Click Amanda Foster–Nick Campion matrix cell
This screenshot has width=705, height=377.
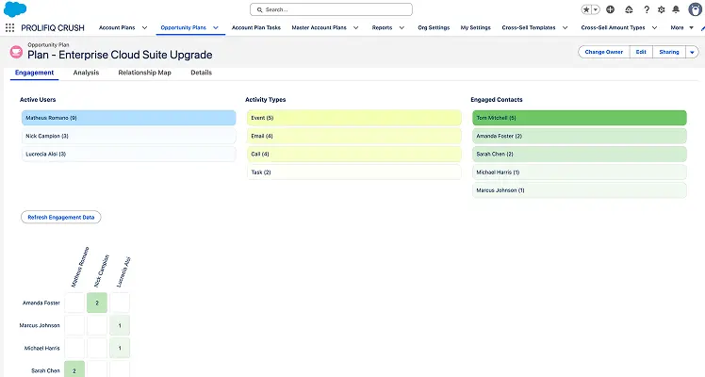tap(97, 303)
